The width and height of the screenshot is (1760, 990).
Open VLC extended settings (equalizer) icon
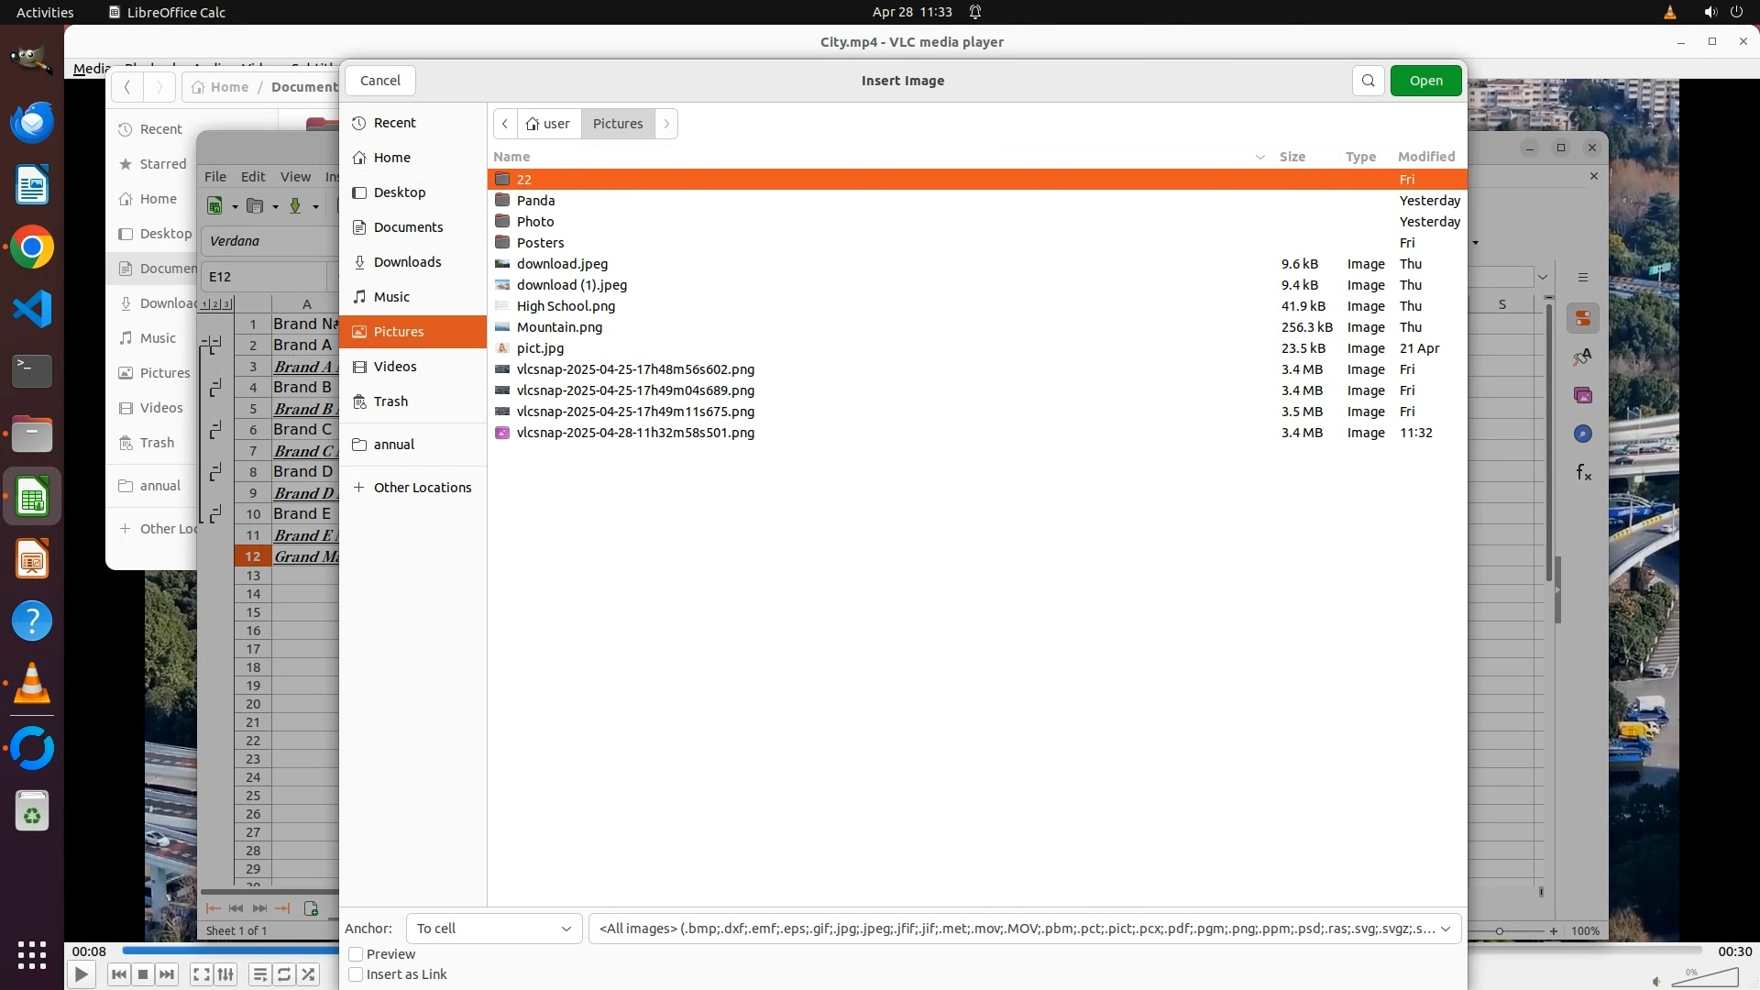225,974
